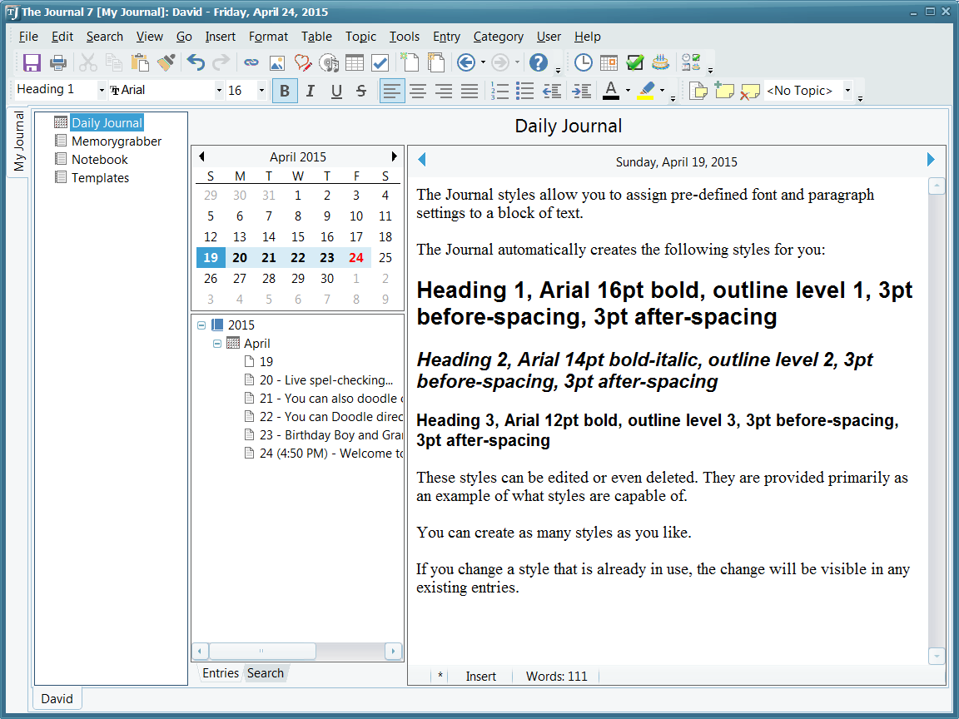This screenshot has height=719, width=959.
Task: Collapse the April tree node
Action: [217, 344]
